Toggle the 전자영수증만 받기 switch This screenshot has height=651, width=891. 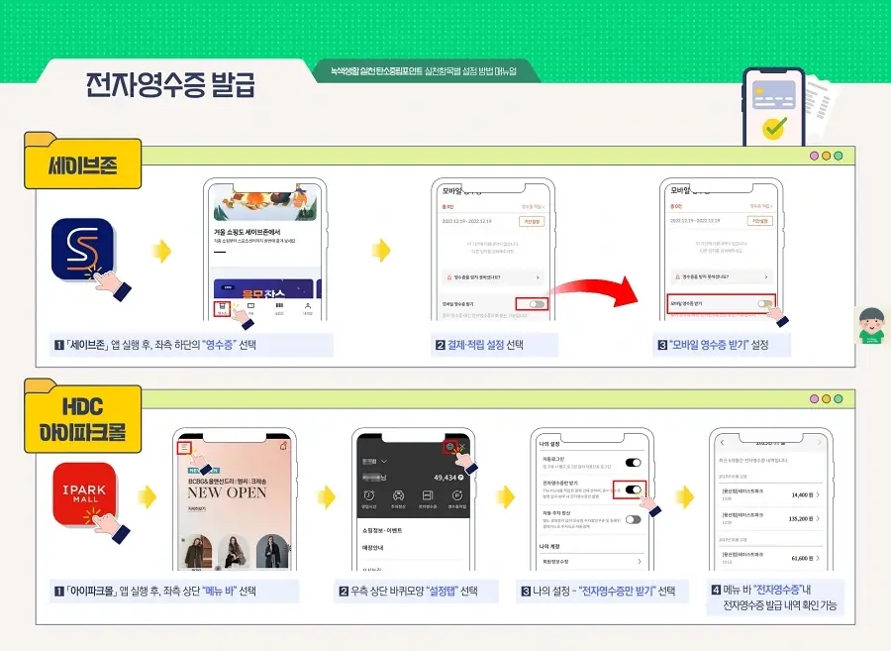point(633,489)
